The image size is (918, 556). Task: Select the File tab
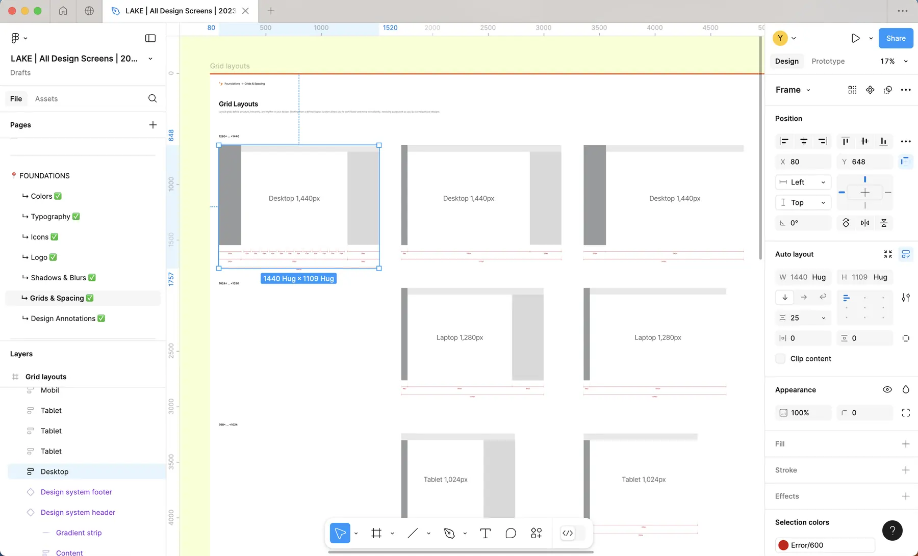coord(16,99)
